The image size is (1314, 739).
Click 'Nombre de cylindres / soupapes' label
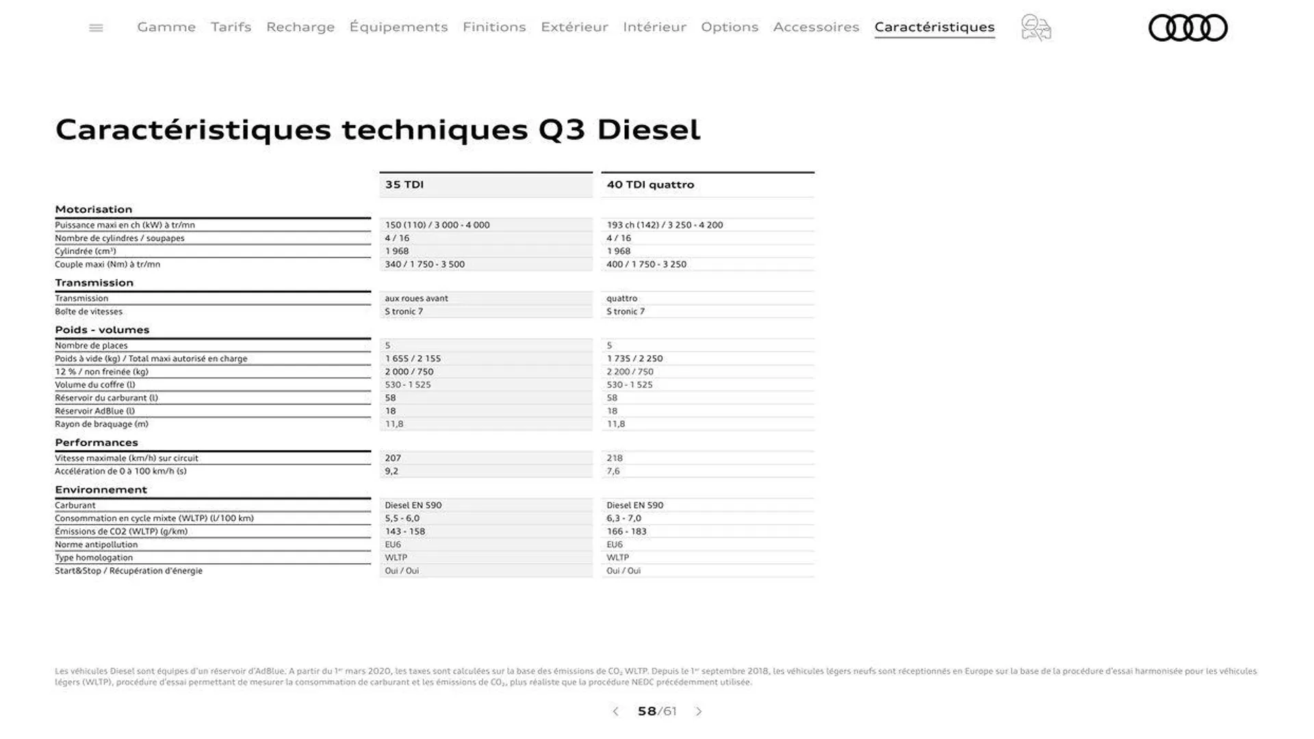click(120, 238)
